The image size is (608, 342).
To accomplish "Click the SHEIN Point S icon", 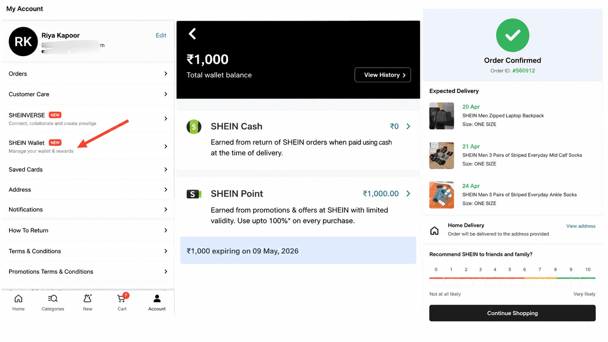I will (194, 194).
